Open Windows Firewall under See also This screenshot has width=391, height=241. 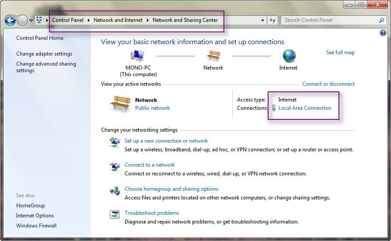click(36, 226)
